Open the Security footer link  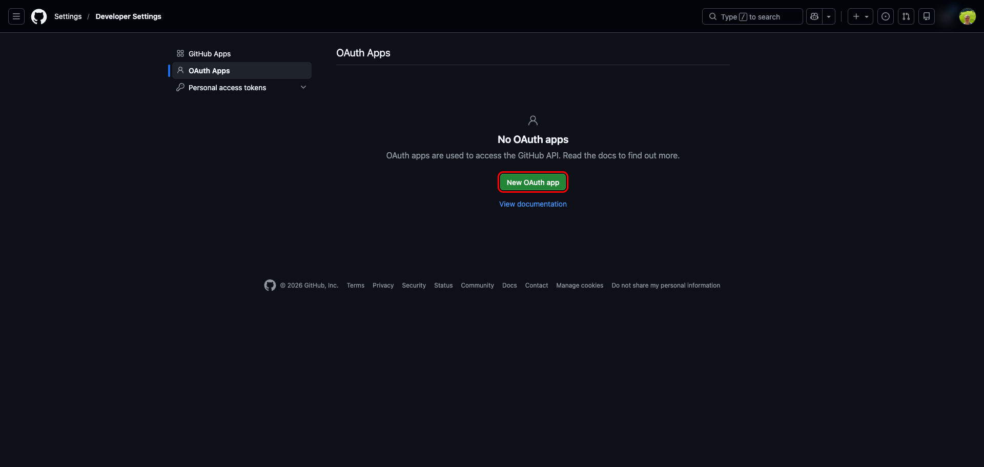tap(414, 286)
